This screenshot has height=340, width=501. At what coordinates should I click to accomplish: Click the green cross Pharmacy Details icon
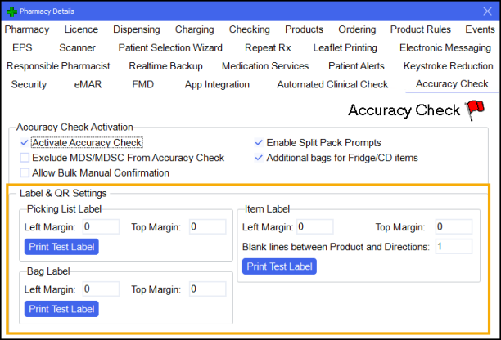point(11,11)
